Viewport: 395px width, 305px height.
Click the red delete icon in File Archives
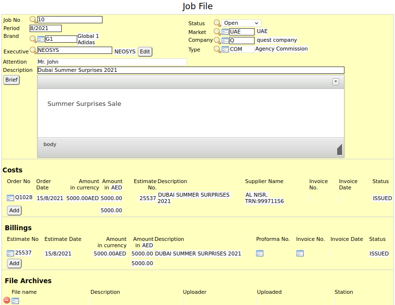(x=7, y=300)
